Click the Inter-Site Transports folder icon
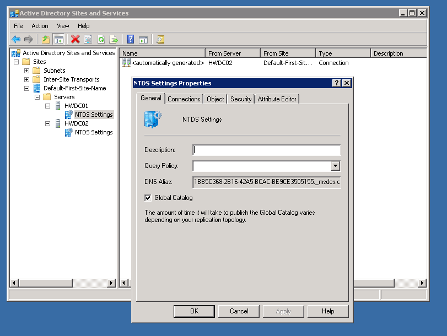 (x=36, y=79)
